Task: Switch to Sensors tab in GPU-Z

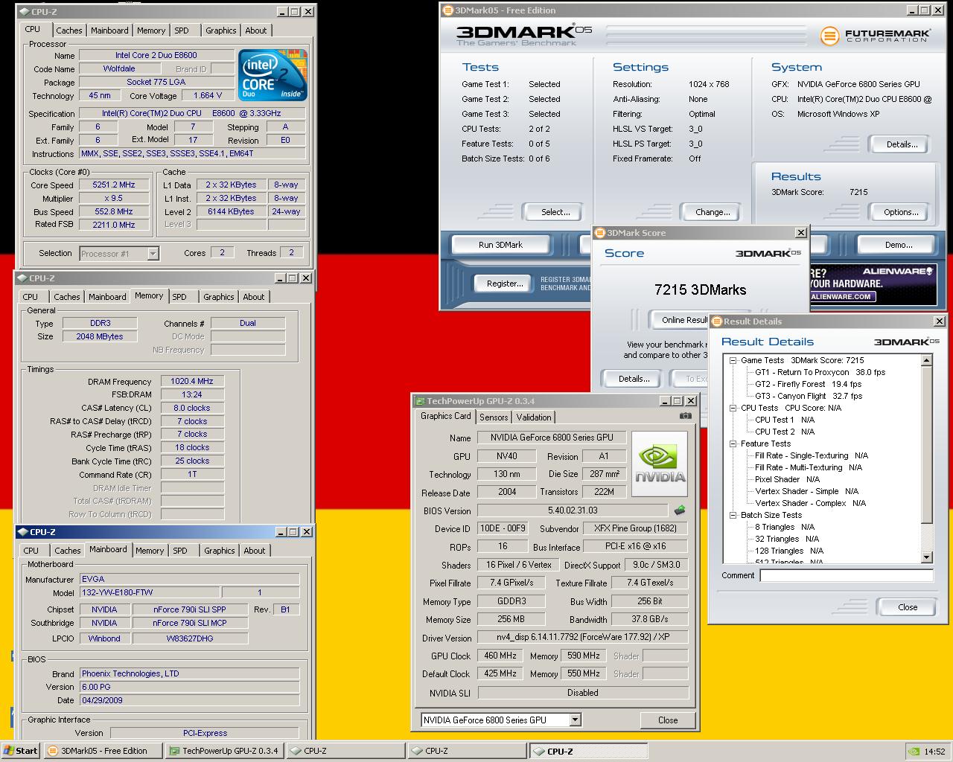Action: (x=494, y=417)
